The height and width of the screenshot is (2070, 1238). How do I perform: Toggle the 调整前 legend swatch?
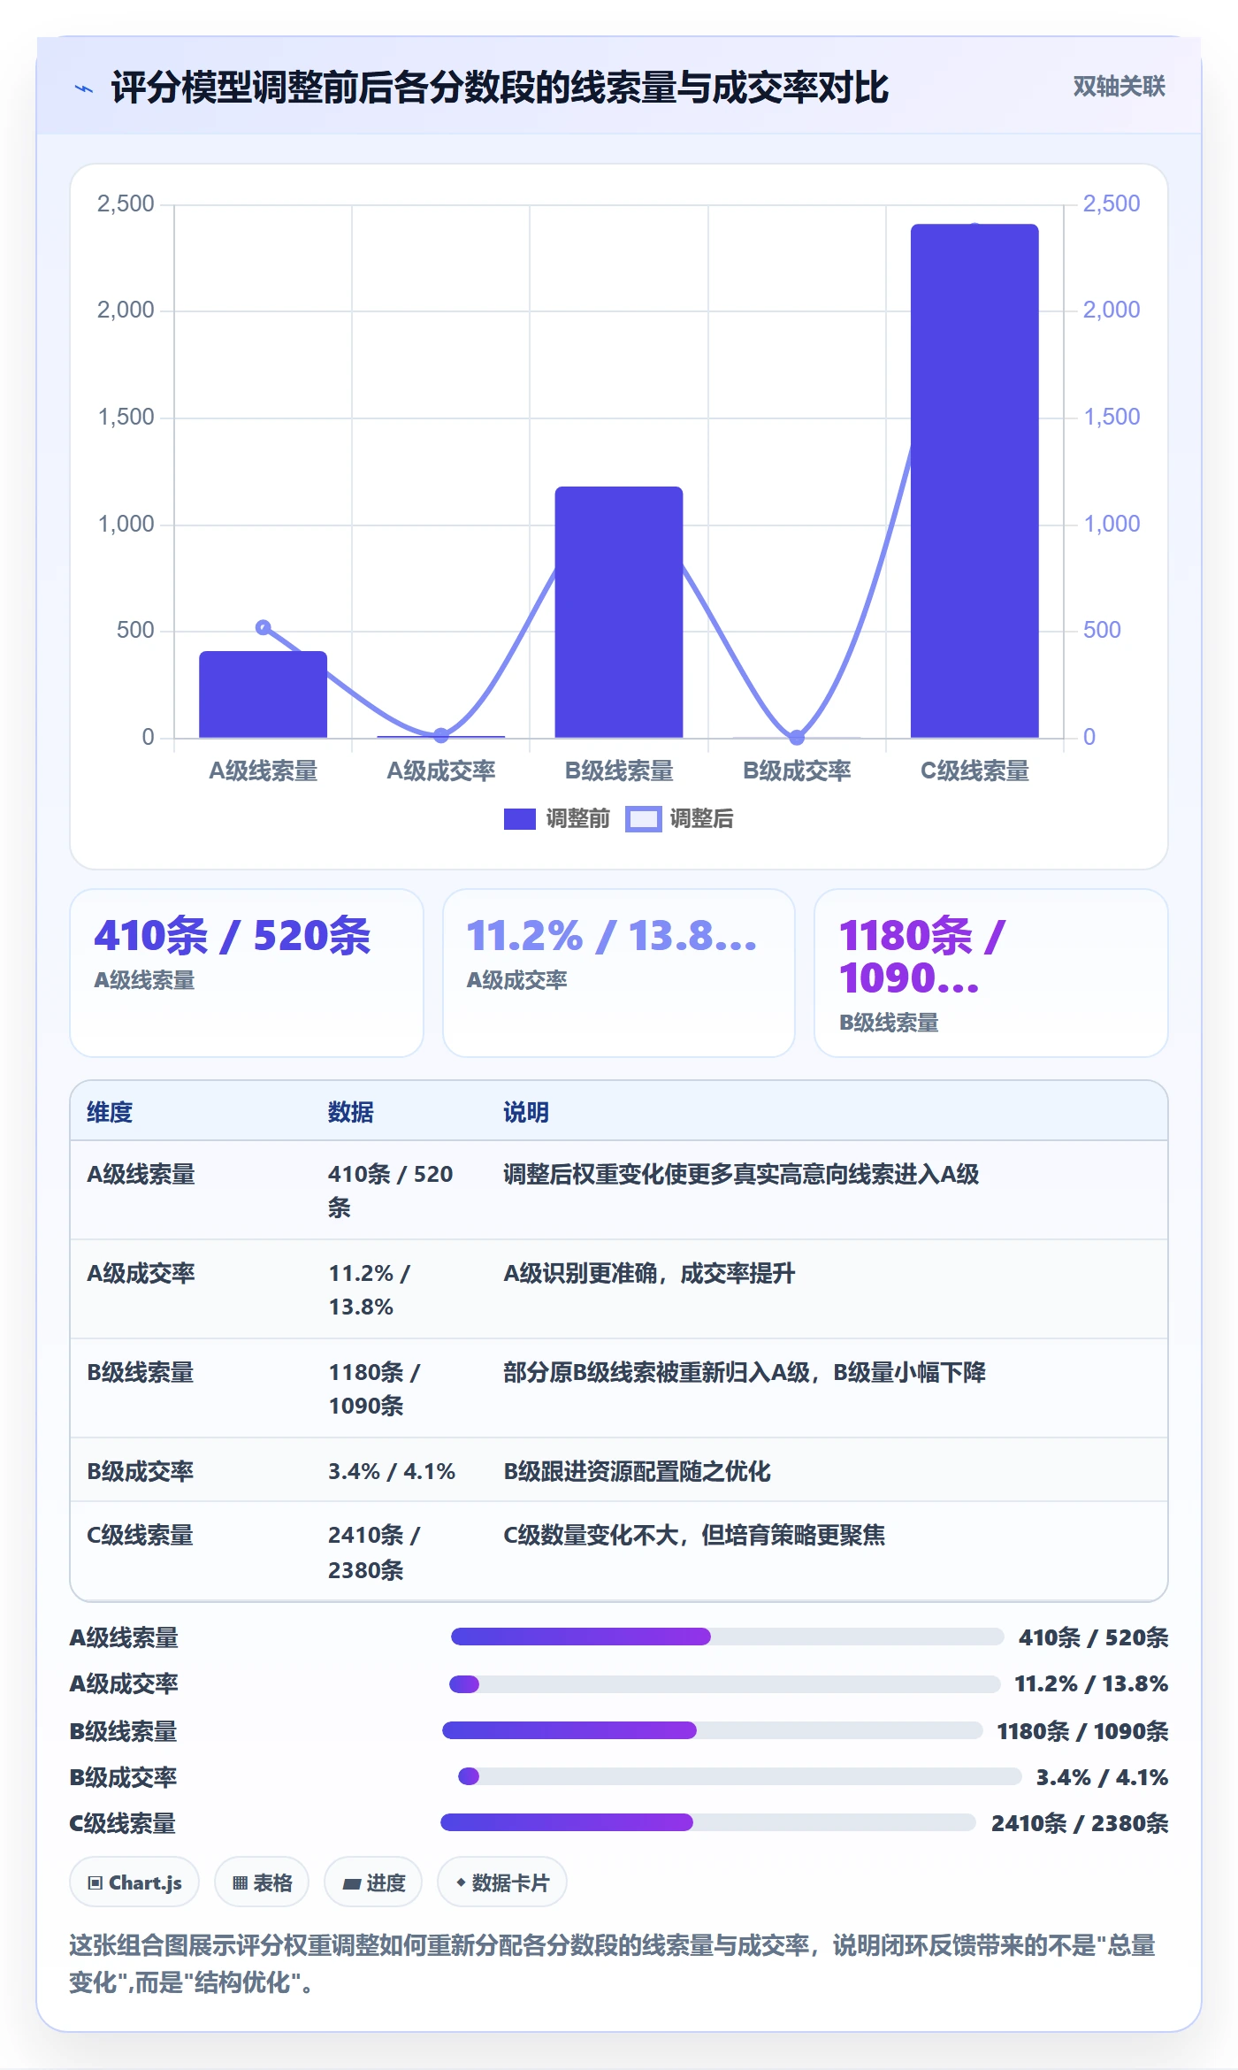pyautogui.click(x=520, y=819)
